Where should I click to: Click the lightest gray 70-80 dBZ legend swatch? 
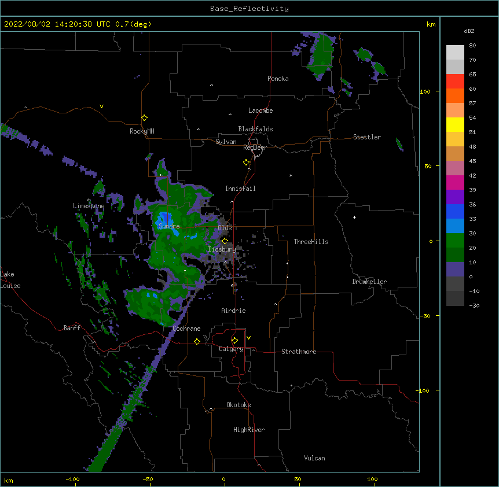coord(455,53)
